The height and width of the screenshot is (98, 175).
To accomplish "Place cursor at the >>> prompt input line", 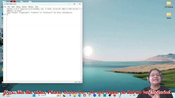I will 43,14.
